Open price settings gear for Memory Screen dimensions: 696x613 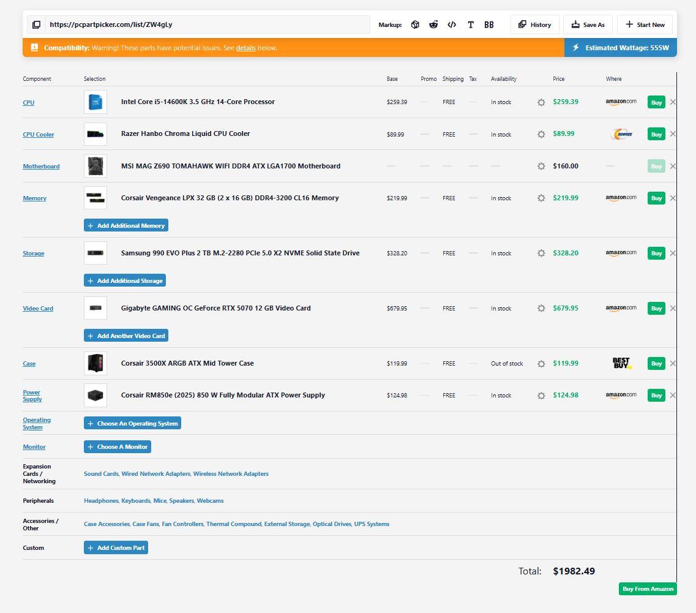(x=541, y=198)
